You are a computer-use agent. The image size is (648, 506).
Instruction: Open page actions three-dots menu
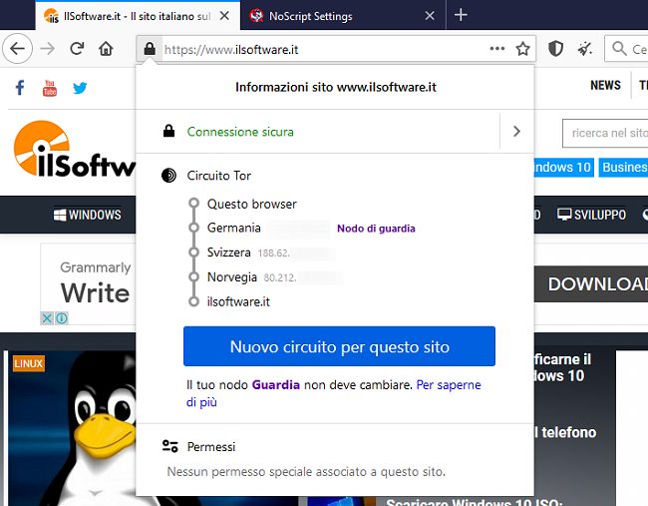497,49
